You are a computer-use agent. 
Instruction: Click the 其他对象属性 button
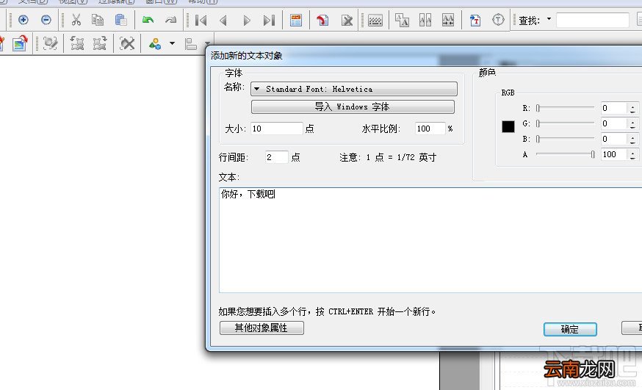tap(262, 328)
